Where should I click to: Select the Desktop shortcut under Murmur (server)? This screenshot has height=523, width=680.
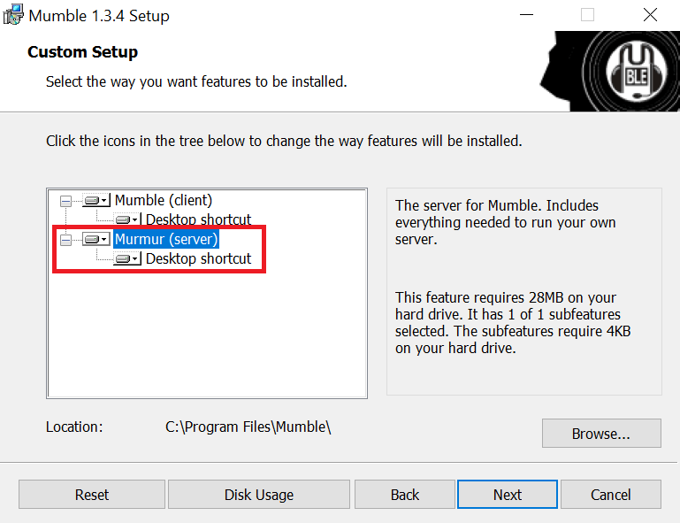tap(199, 258)
